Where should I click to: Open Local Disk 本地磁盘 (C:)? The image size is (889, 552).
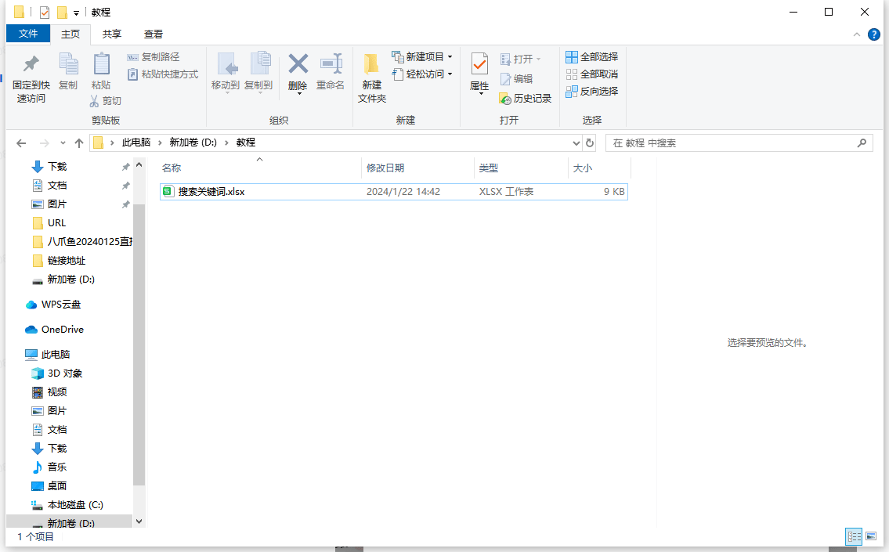pos(75,504)
